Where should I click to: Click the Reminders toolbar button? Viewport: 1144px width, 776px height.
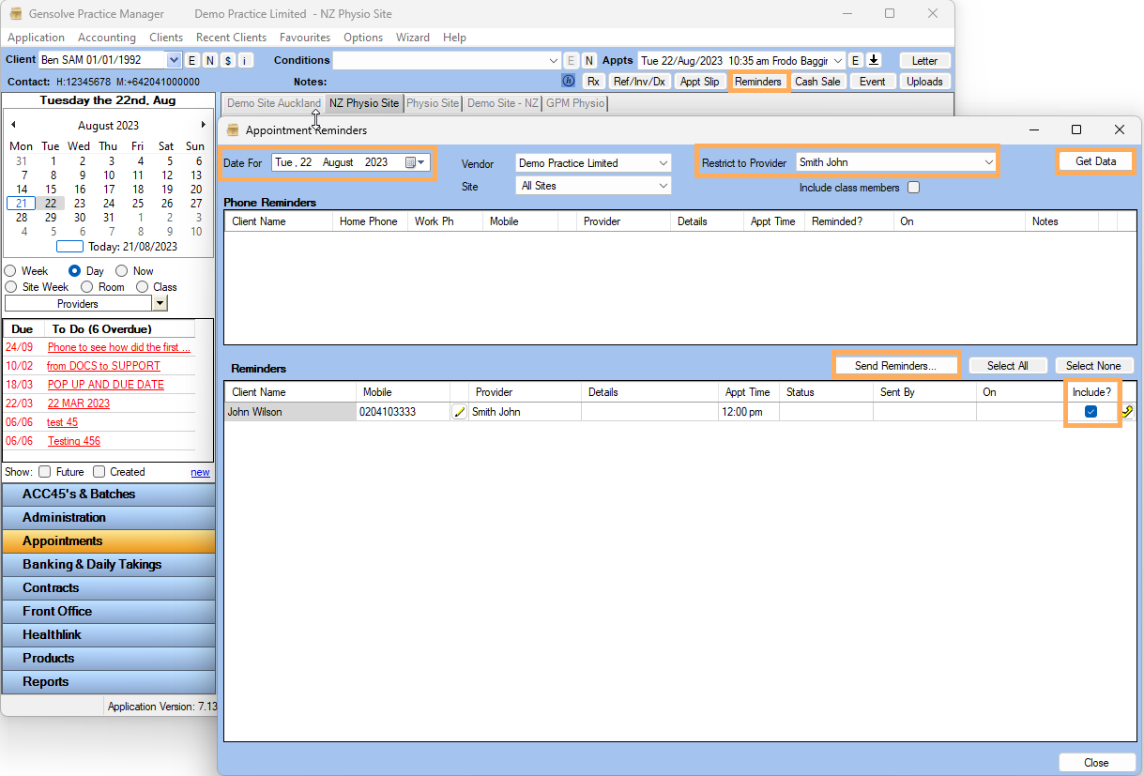(758, 82)
